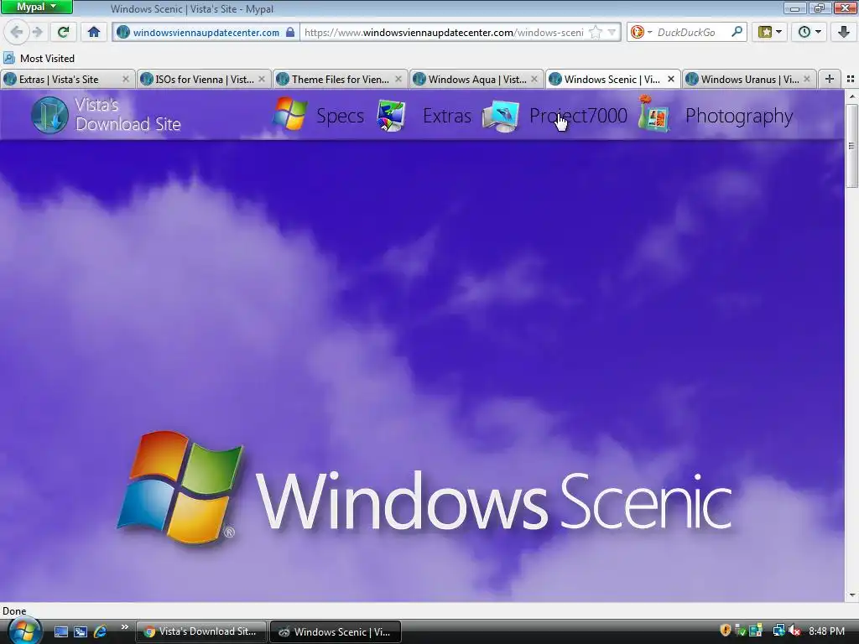The image size is (859, 644).
Task: Open the Project7000 navigation link
Action: click(578, 116)
